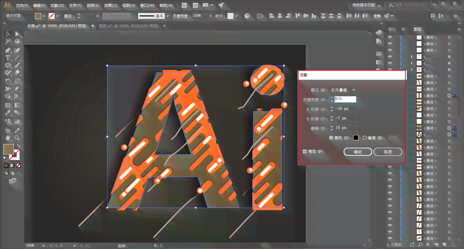Open the blend mode dropdown (正片叠底)
Screen dimensions: 464x249
343,90
